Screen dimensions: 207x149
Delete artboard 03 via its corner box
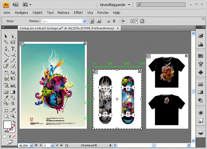pyautogui.click(x=186, y=56)
